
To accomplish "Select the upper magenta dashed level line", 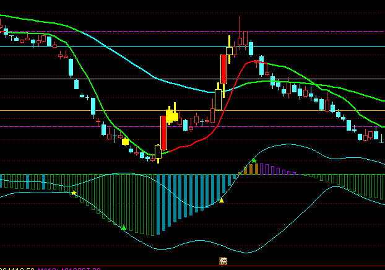I will 155,31.
